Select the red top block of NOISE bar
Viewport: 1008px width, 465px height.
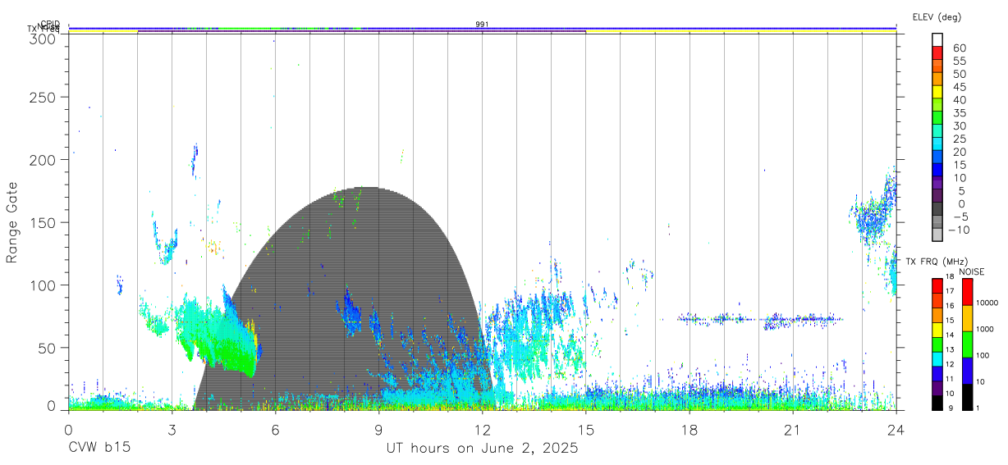coord(967,292)
